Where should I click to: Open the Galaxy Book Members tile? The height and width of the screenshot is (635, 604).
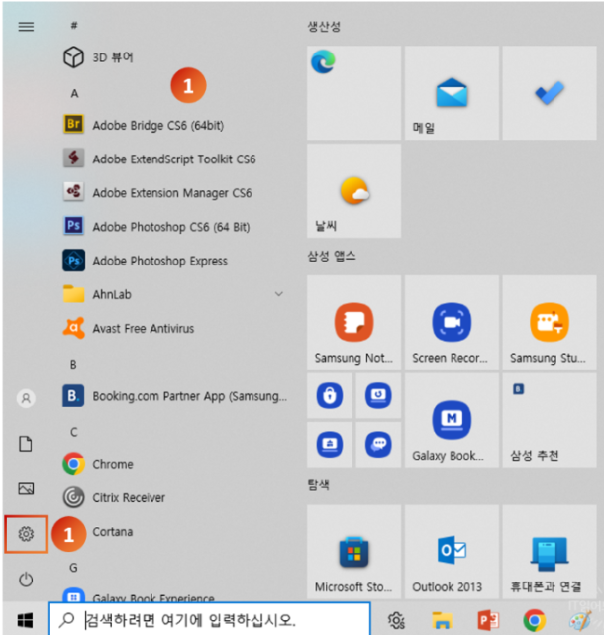[x=452, y=420]
